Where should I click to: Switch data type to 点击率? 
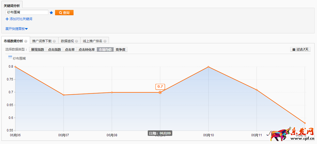coord(70,49)
